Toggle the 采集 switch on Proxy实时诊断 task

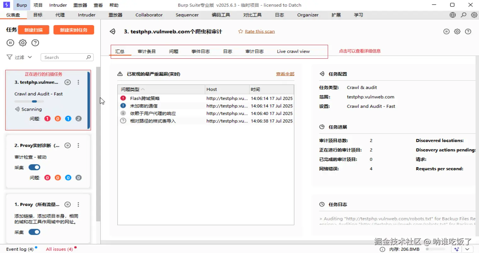pos(34,167)
